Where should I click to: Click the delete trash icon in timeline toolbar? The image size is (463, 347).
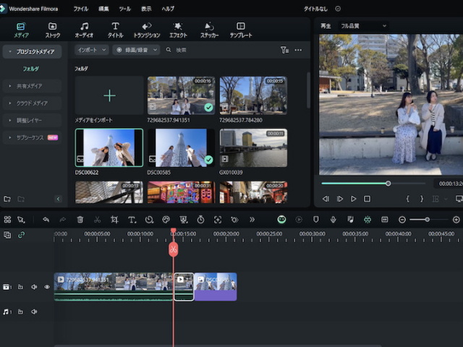click(x=80, y=219)
